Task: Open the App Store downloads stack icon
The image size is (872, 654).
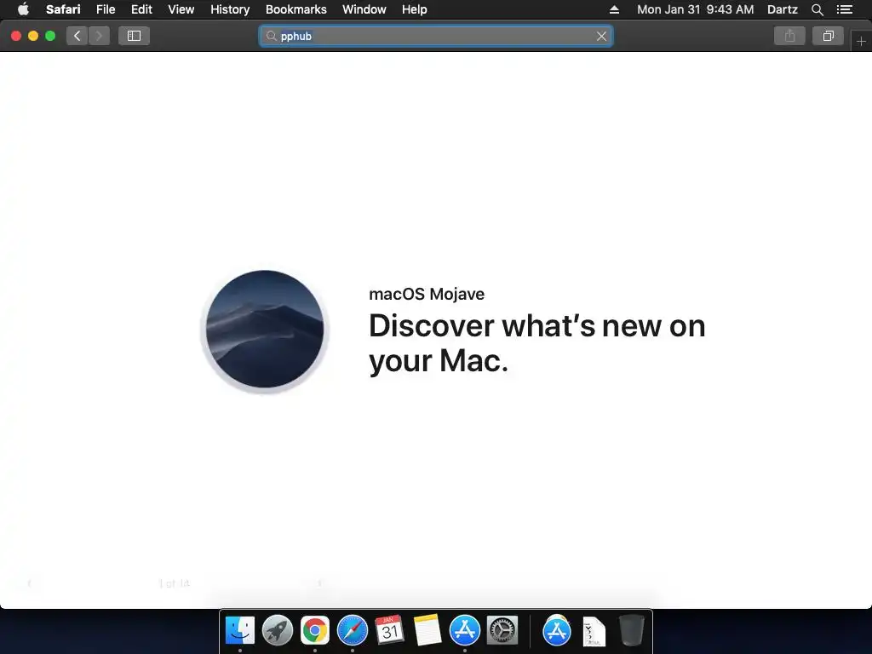Action: pyautogui.click(x=557, y=630)
